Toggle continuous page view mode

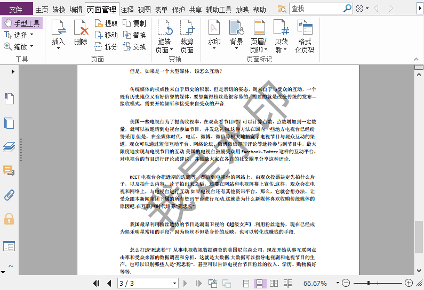click(260, 283)
